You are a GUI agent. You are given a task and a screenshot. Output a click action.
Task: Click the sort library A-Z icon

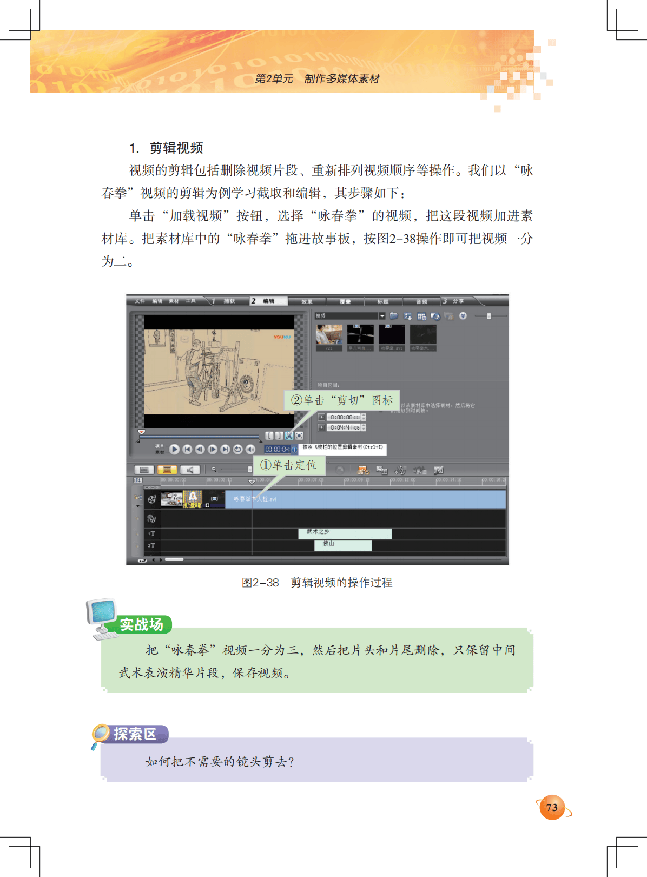(408, 316)
